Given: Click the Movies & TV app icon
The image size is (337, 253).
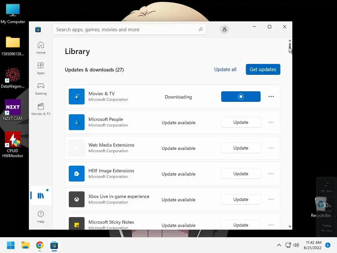Looking at the screenshot, I should click(x=76, y=97).
